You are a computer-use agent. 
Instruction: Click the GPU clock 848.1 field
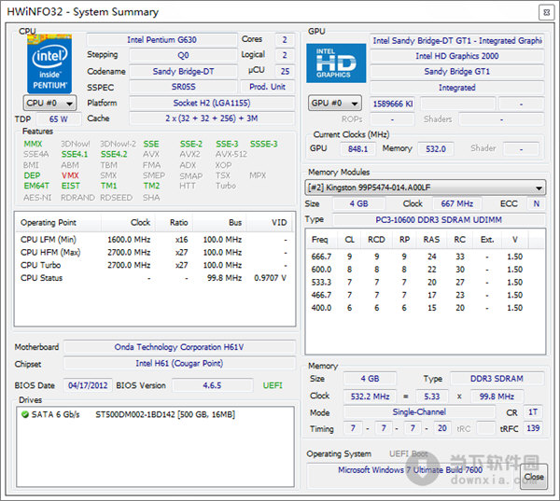click(357, 149)
